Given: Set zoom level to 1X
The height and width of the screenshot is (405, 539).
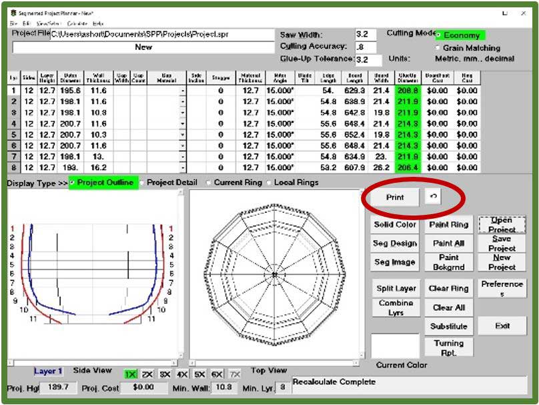Looking at the screenshot, I should (130, 374).
